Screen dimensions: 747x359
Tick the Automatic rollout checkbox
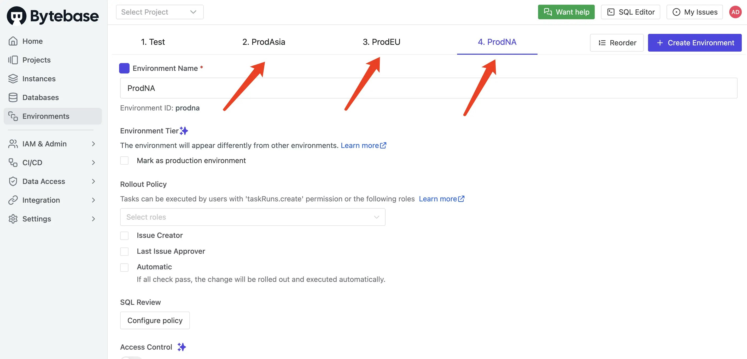point(124,267)
